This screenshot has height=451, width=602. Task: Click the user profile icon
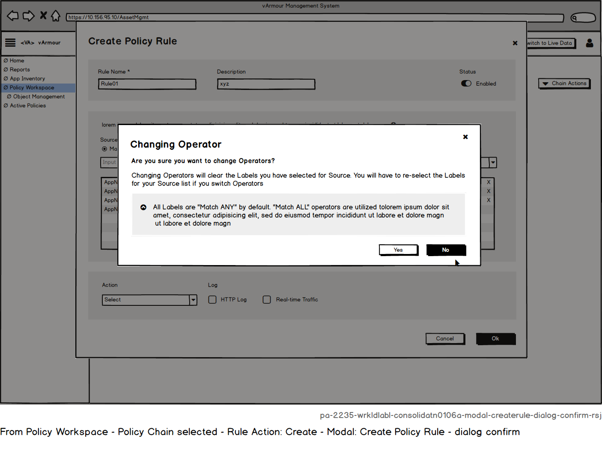click(590, 43)
